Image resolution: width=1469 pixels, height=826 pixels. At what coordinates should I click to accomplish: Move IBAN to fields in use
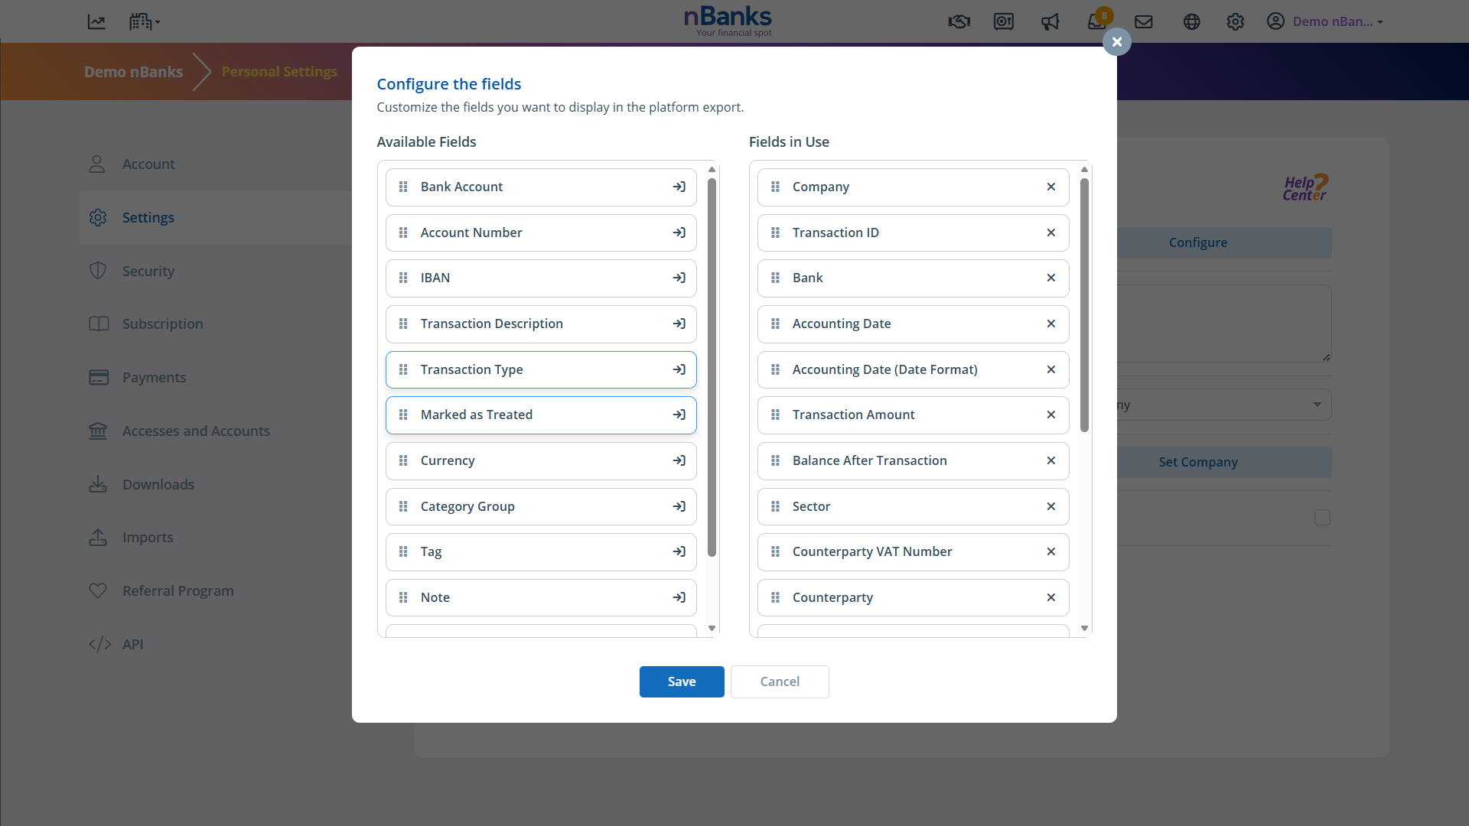[679, 278]
